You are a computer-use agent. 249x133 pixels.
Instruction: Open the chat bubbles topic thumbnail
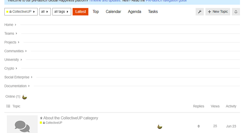[x=22, y=124]
